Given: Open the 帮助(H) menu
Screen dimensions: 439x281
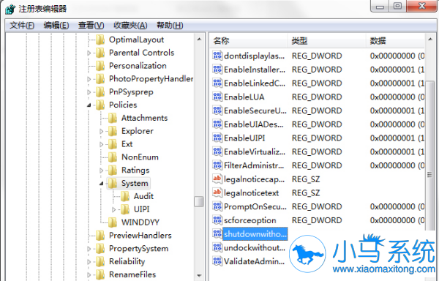Looking at the screenshot, I should tap(170, 26).
